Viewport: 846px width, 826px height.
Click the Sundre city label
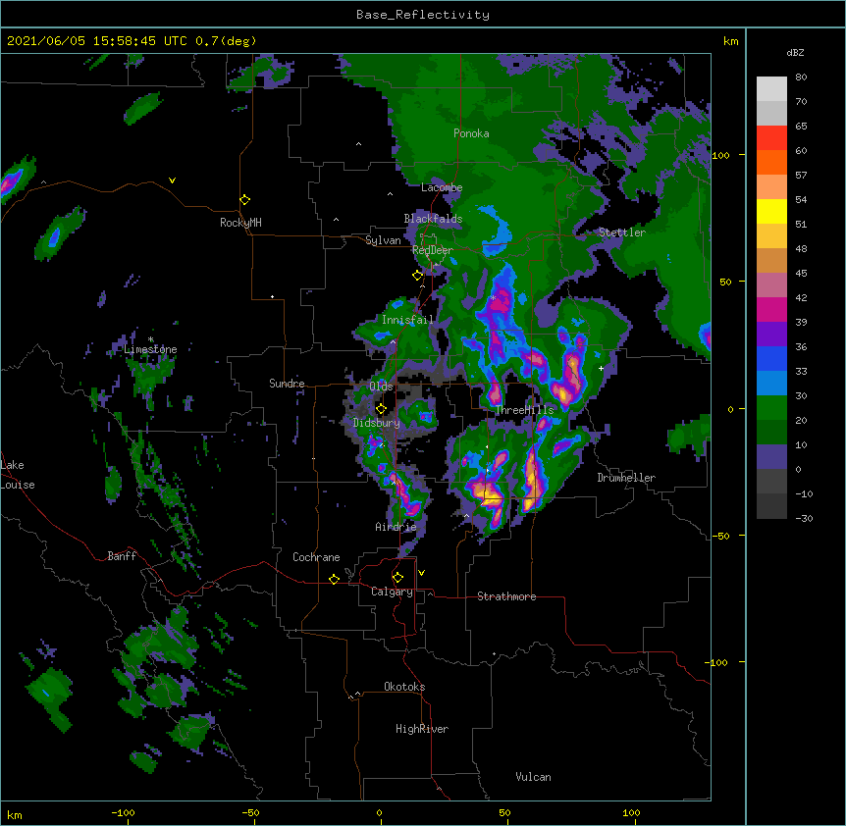pos(287,384)
